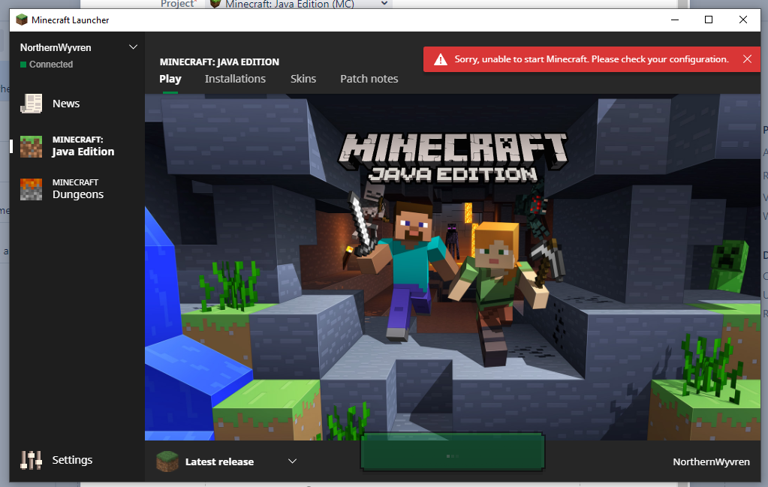768x487 pixels.
Task: Click the Minecraft Java Edition logo banner
Action: (454, 158)
